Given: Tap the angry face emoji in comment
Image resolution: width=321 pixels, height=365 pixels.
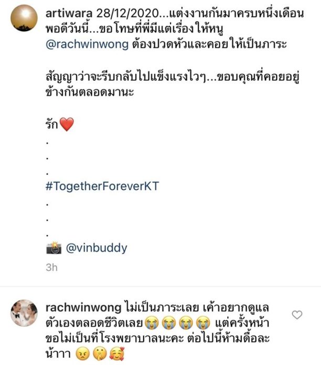Looking at the screenshot, I should 83,354.
